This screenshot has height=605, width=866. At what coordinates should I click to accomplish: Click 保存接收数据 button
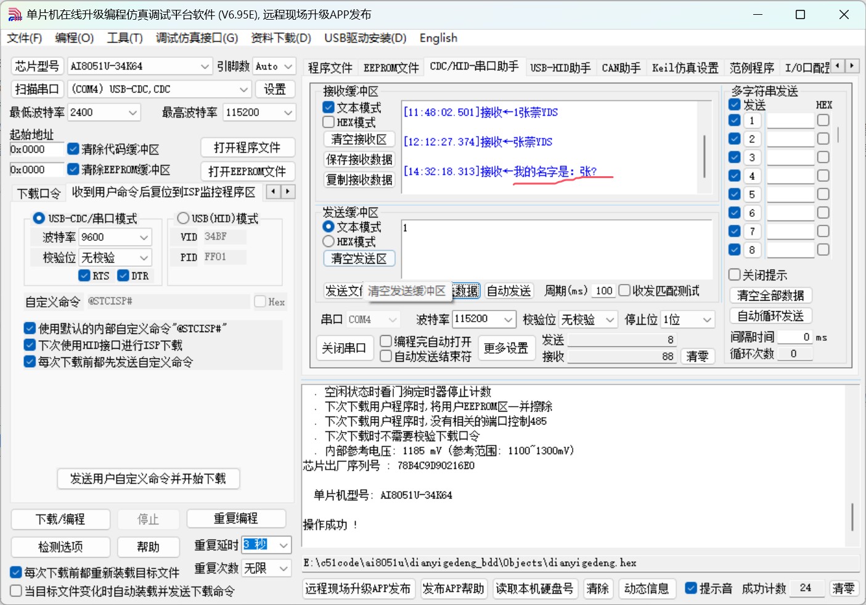(x=359, y=160)
